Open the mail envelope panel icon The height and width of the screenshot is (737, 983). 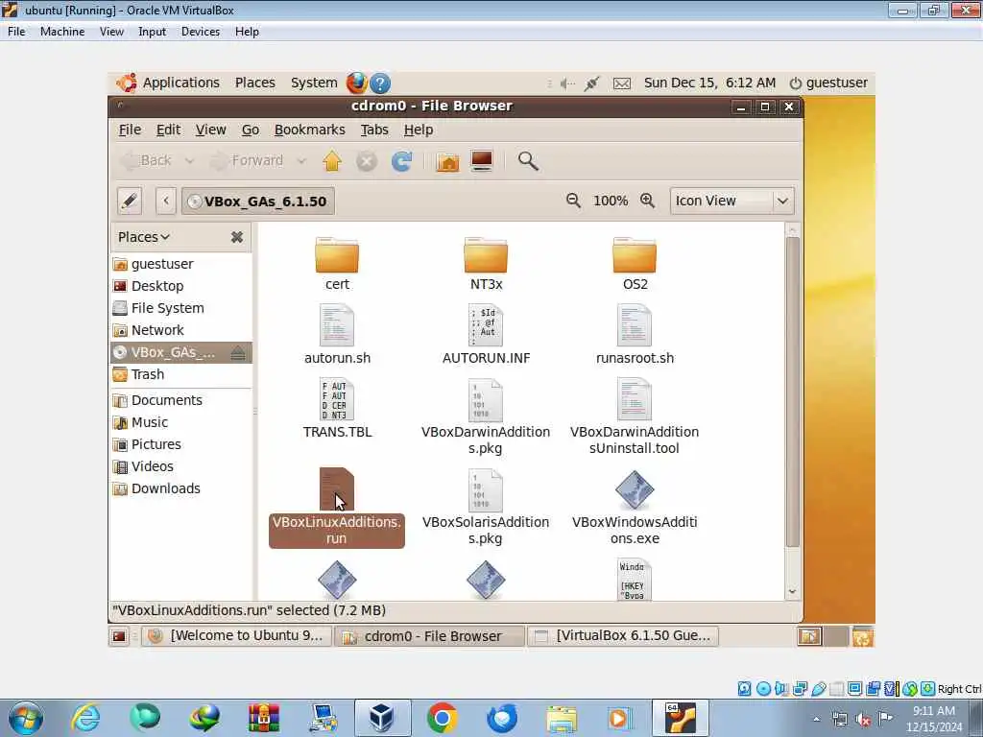coord(621,83)
